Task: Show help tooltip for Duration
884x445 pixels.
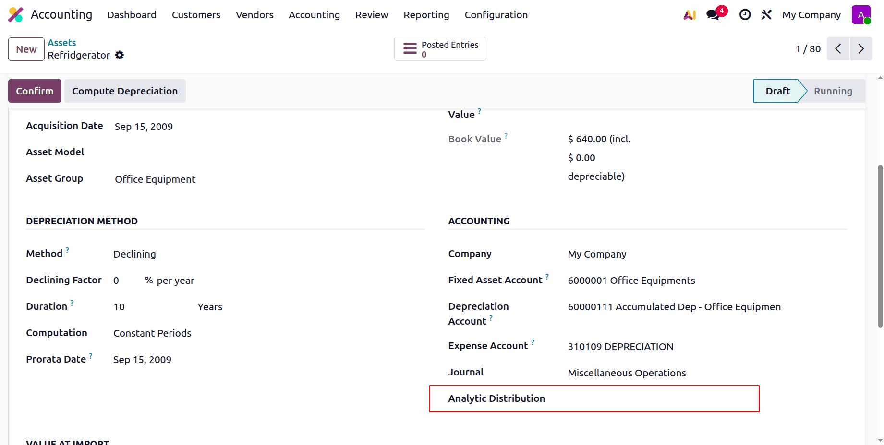Action: pyautogui.click(x=72, y=303)
